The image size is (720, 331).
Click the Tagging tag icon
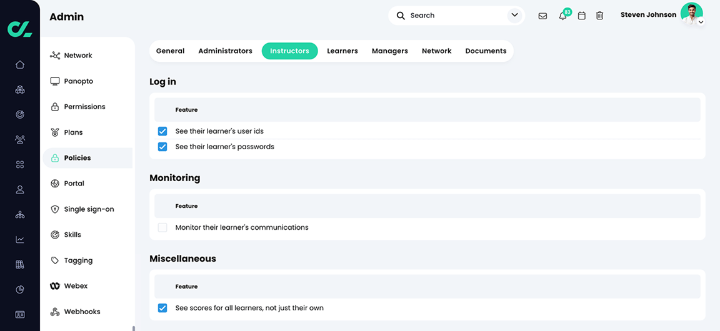(x=55, y=261)
